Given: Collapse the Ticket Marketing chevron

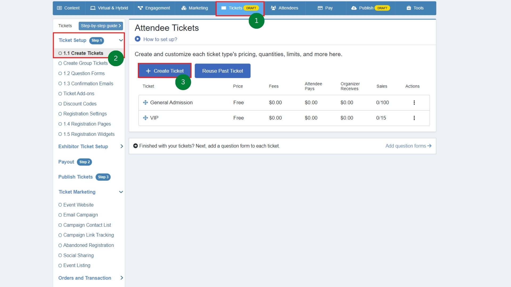Looking at the screenshot, I should click(121, 192).
